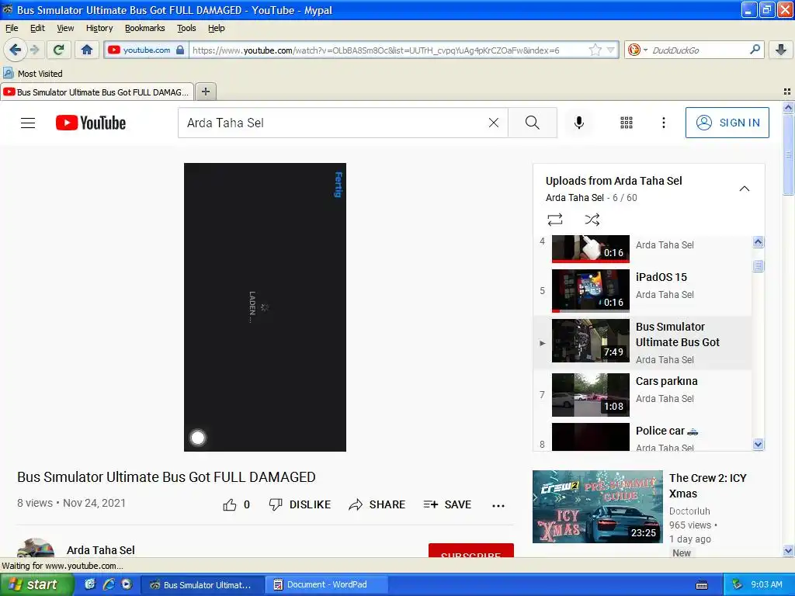Open the Most Visited bookmarks folder
The height and width of the screenshot is (596, 795).
(x=33, y=74)
